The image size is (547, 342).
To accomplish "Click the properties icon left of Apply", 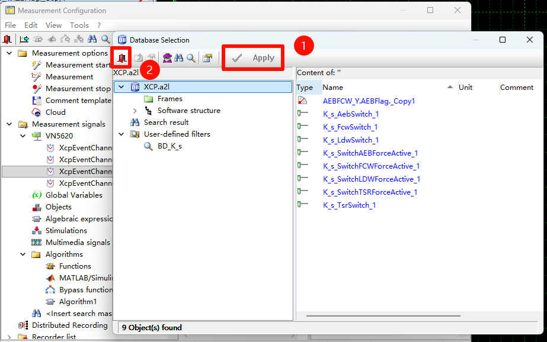I will click(207, 58).
